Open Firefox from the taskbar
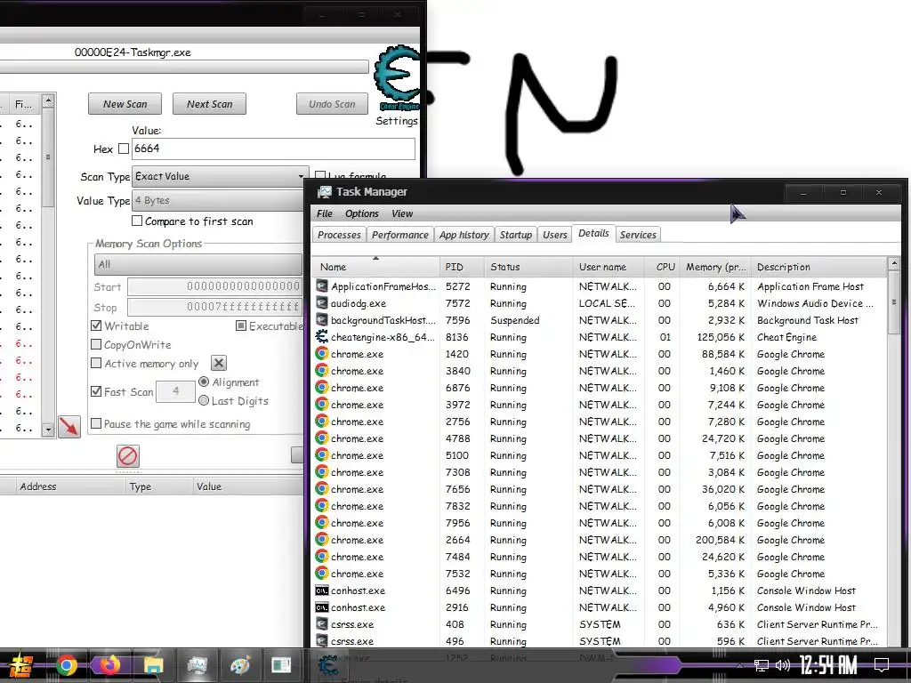This screenshot has height=683, width=911. pos(109,665)
